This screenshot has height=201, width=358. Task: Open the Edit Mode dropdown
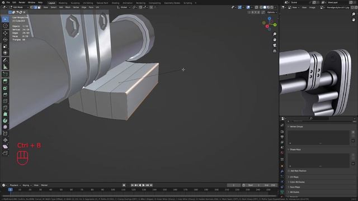19,7
